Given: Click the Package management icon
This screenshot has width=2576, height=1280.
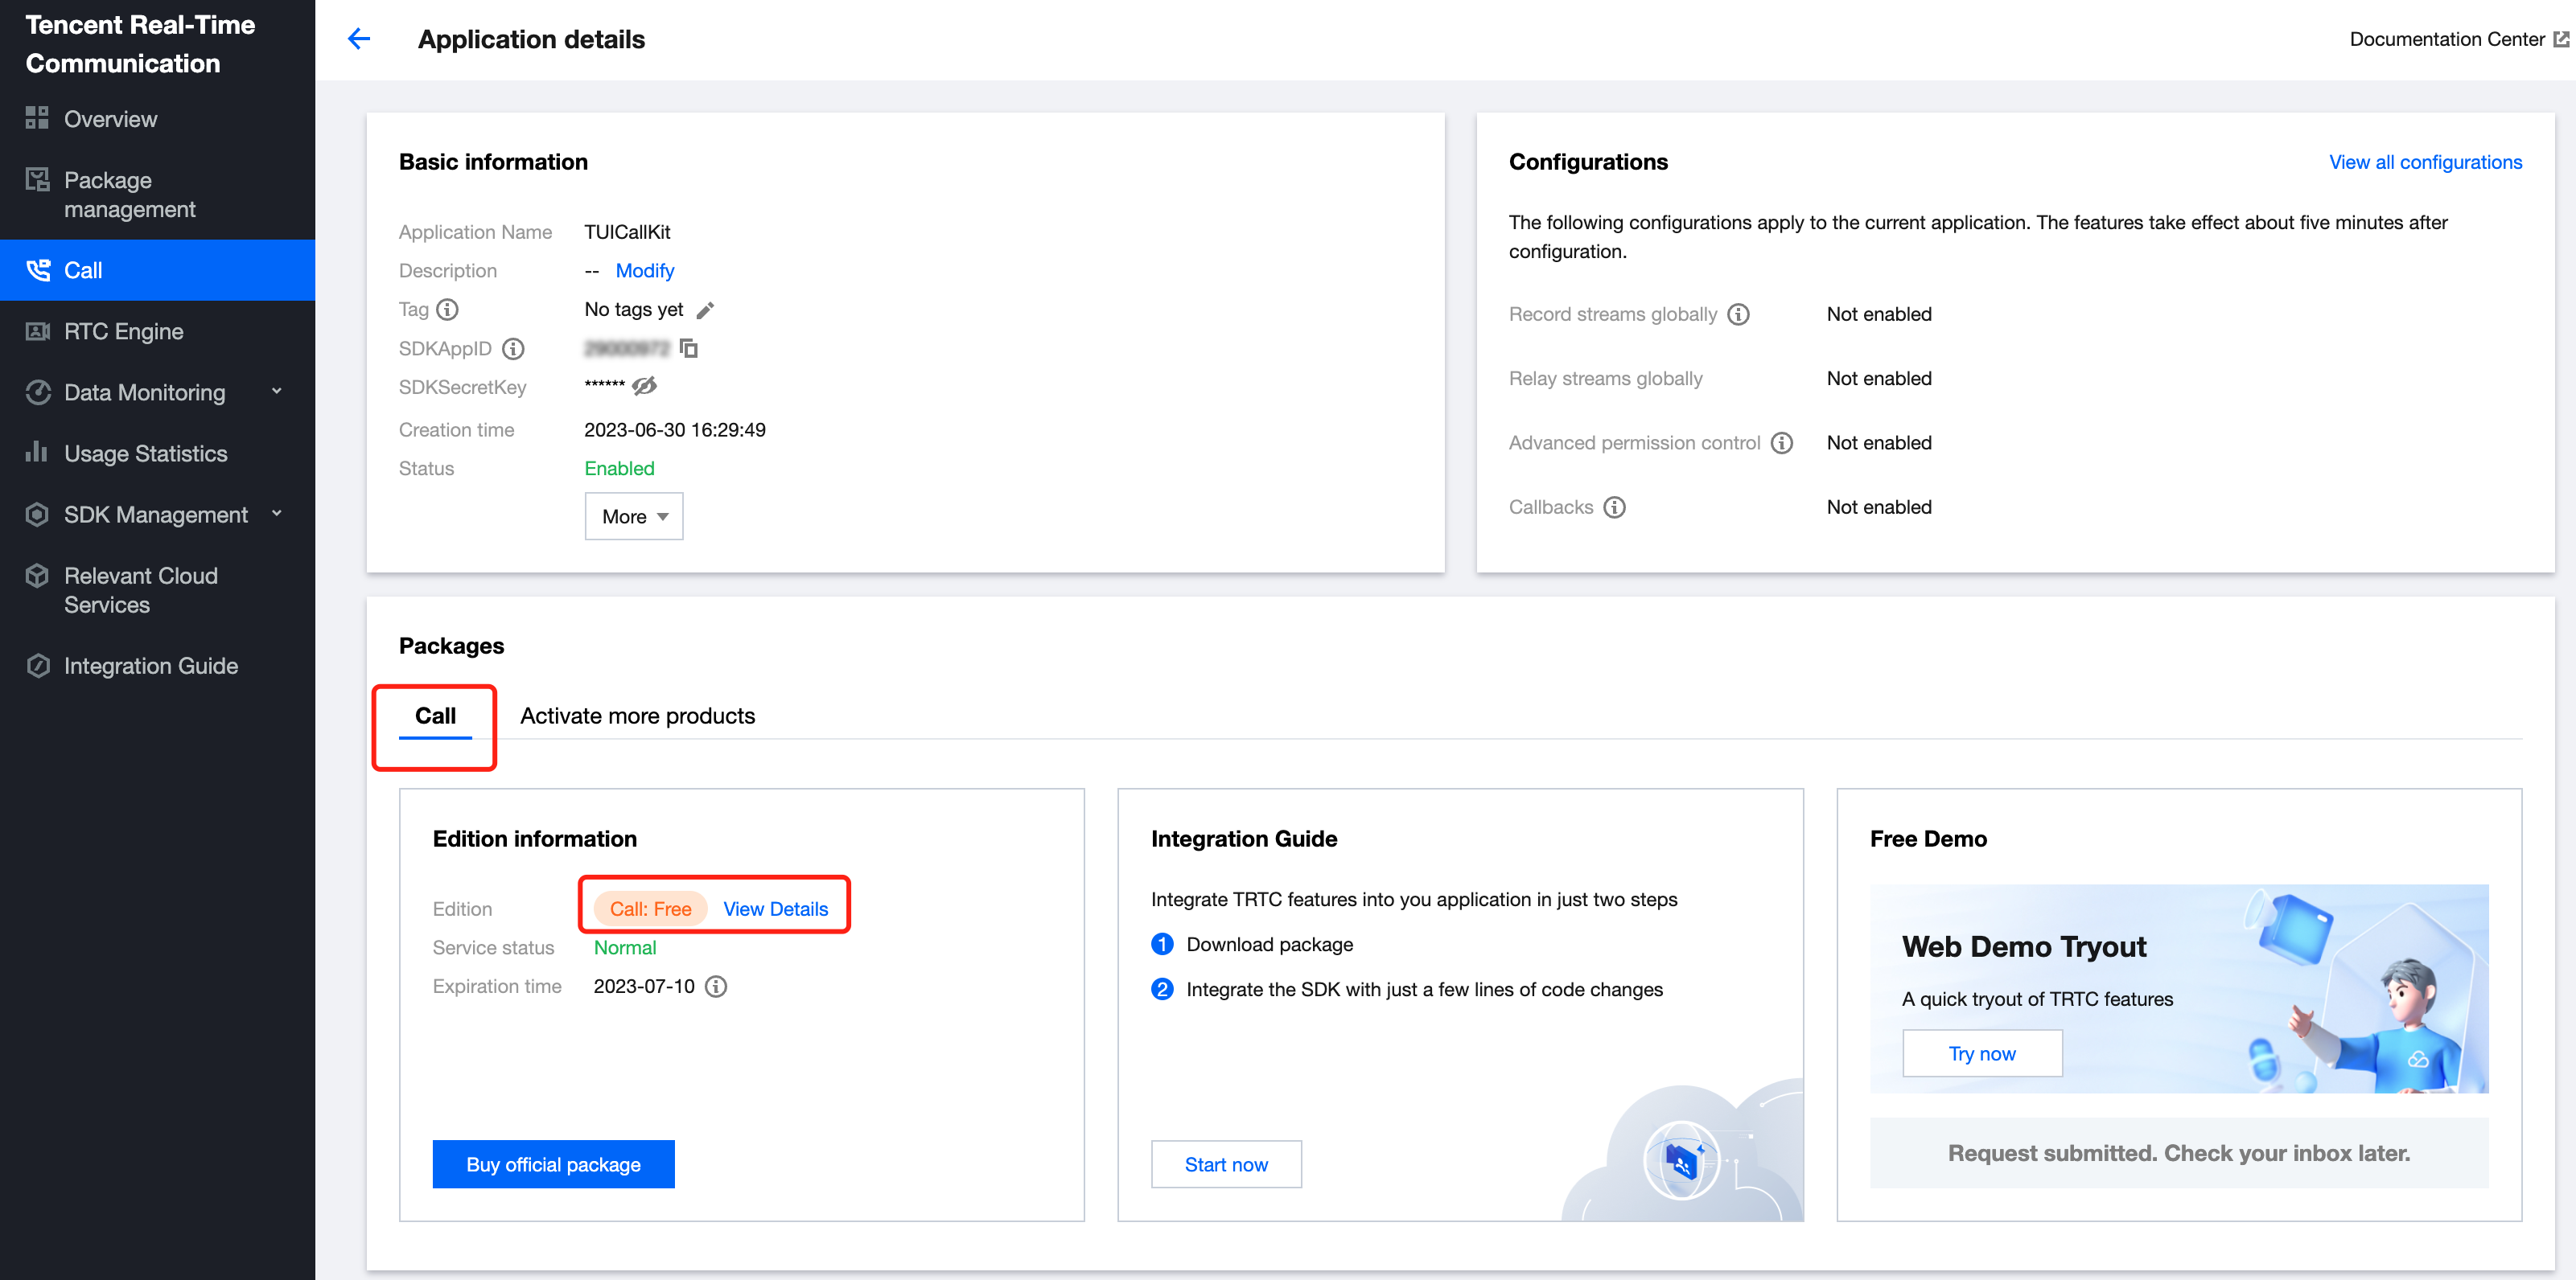Looking at the screenshot, I should [37, 180].
